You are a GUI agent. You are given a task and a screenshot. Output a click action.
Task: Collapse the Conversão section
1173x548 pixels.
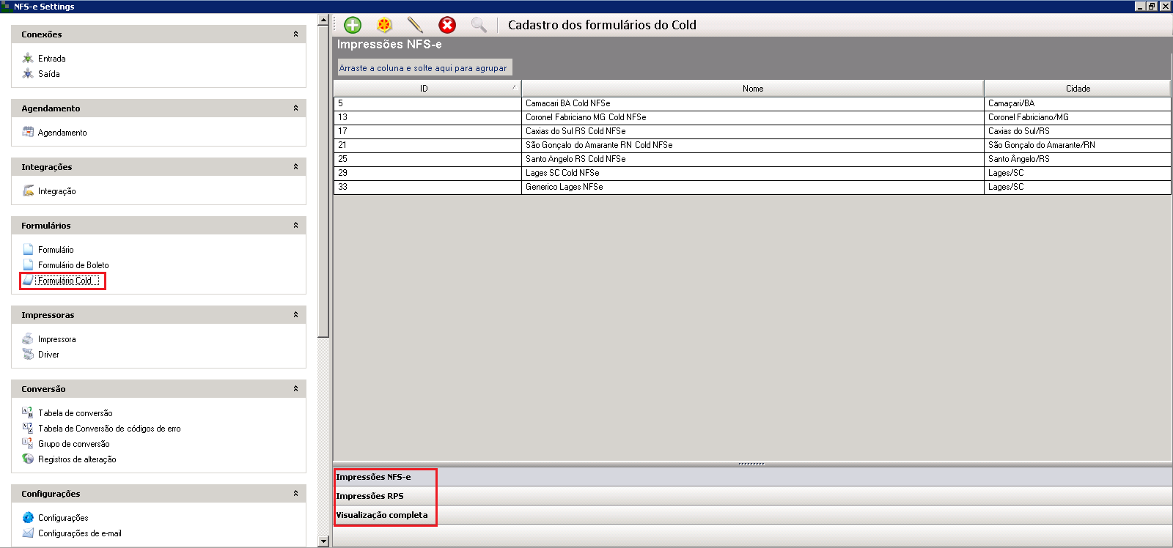coord(295,389)
